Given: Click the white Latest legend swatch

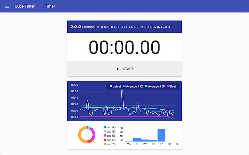Looking at the screenshot, I should pos(111,86).
